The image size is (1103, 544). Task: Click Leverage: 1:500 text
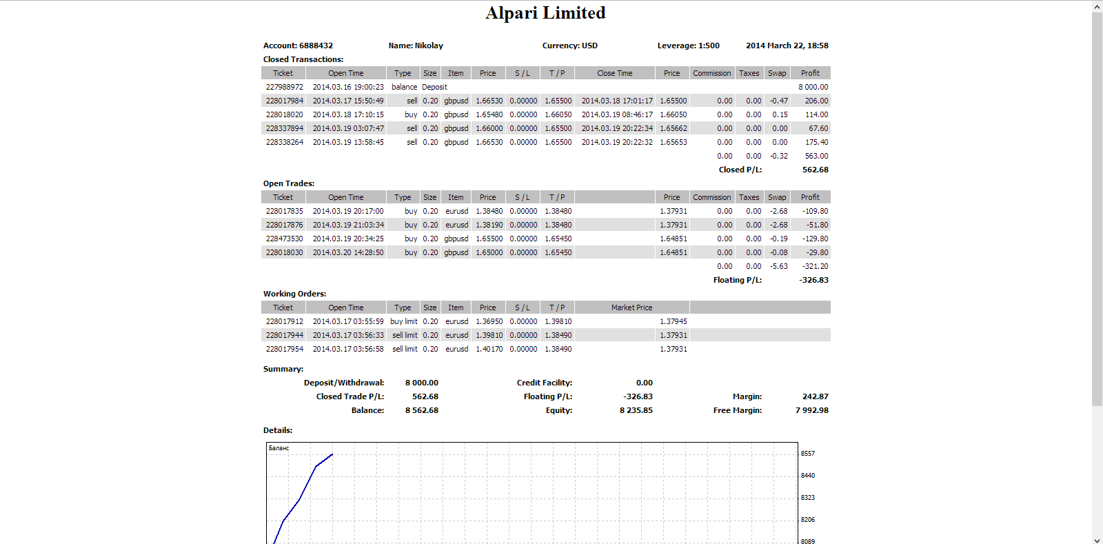pos(688,46)
